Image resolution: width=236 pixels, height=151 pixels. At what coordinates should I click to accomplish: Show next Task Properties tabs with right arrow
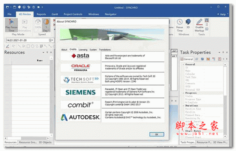point(227,59)
